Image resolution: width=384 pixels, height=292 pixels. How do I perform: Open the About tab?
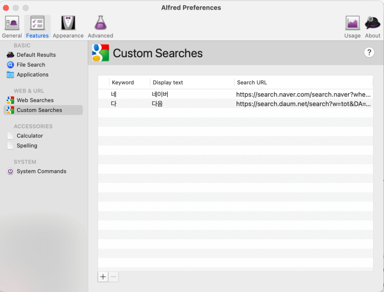pyautogui.click(x=372, y=27)
